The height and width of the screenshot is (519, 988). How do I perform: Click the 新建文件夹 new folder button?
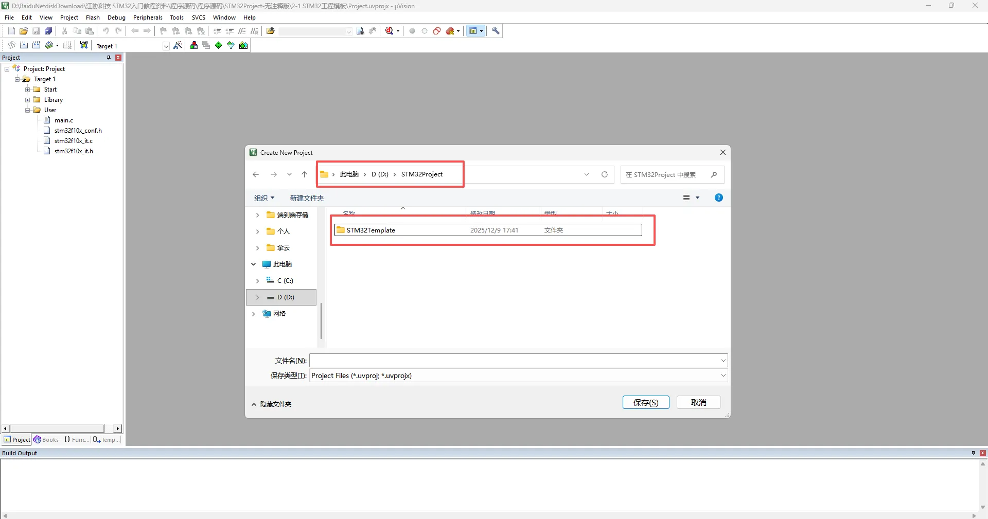coord(307,198)
